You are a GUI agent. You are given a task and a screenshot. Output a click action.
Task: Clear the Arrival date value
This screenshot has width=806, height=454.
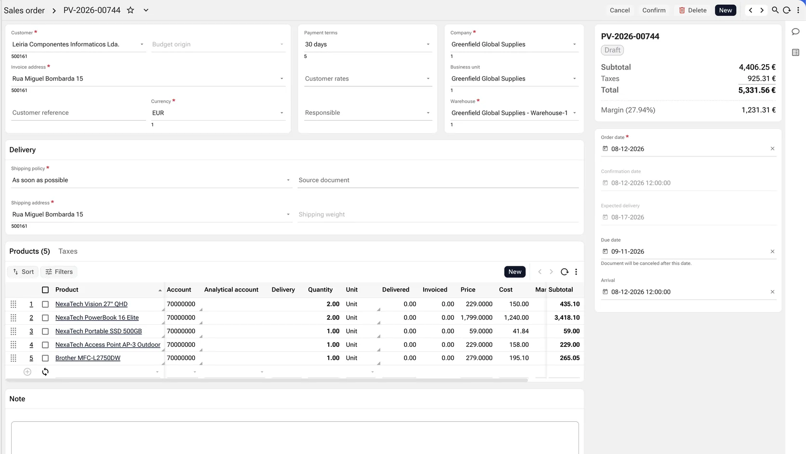click(x=772, y=292)
